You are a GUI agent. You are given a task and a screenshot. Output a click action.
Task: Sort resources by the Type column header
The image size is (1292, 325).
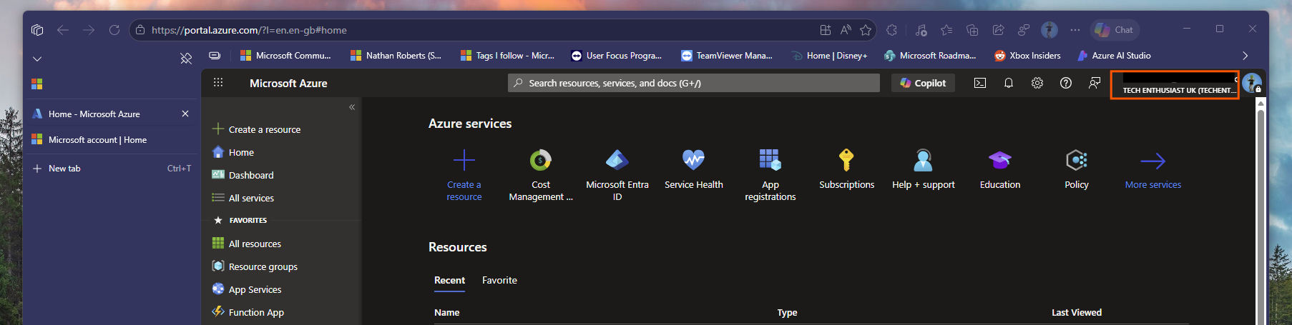pos(787,312)
